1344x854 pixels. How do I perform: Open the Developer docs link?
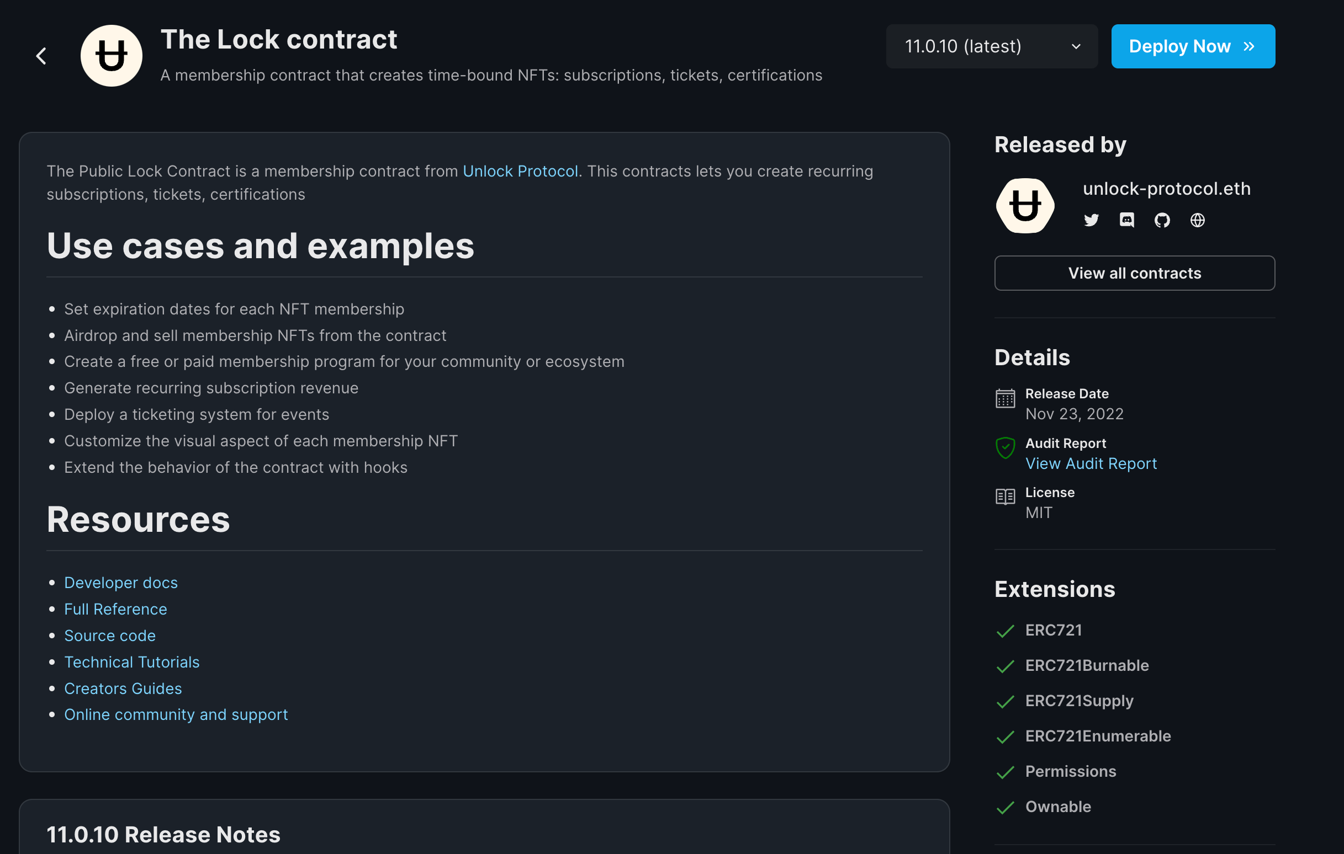coord(120,583)
